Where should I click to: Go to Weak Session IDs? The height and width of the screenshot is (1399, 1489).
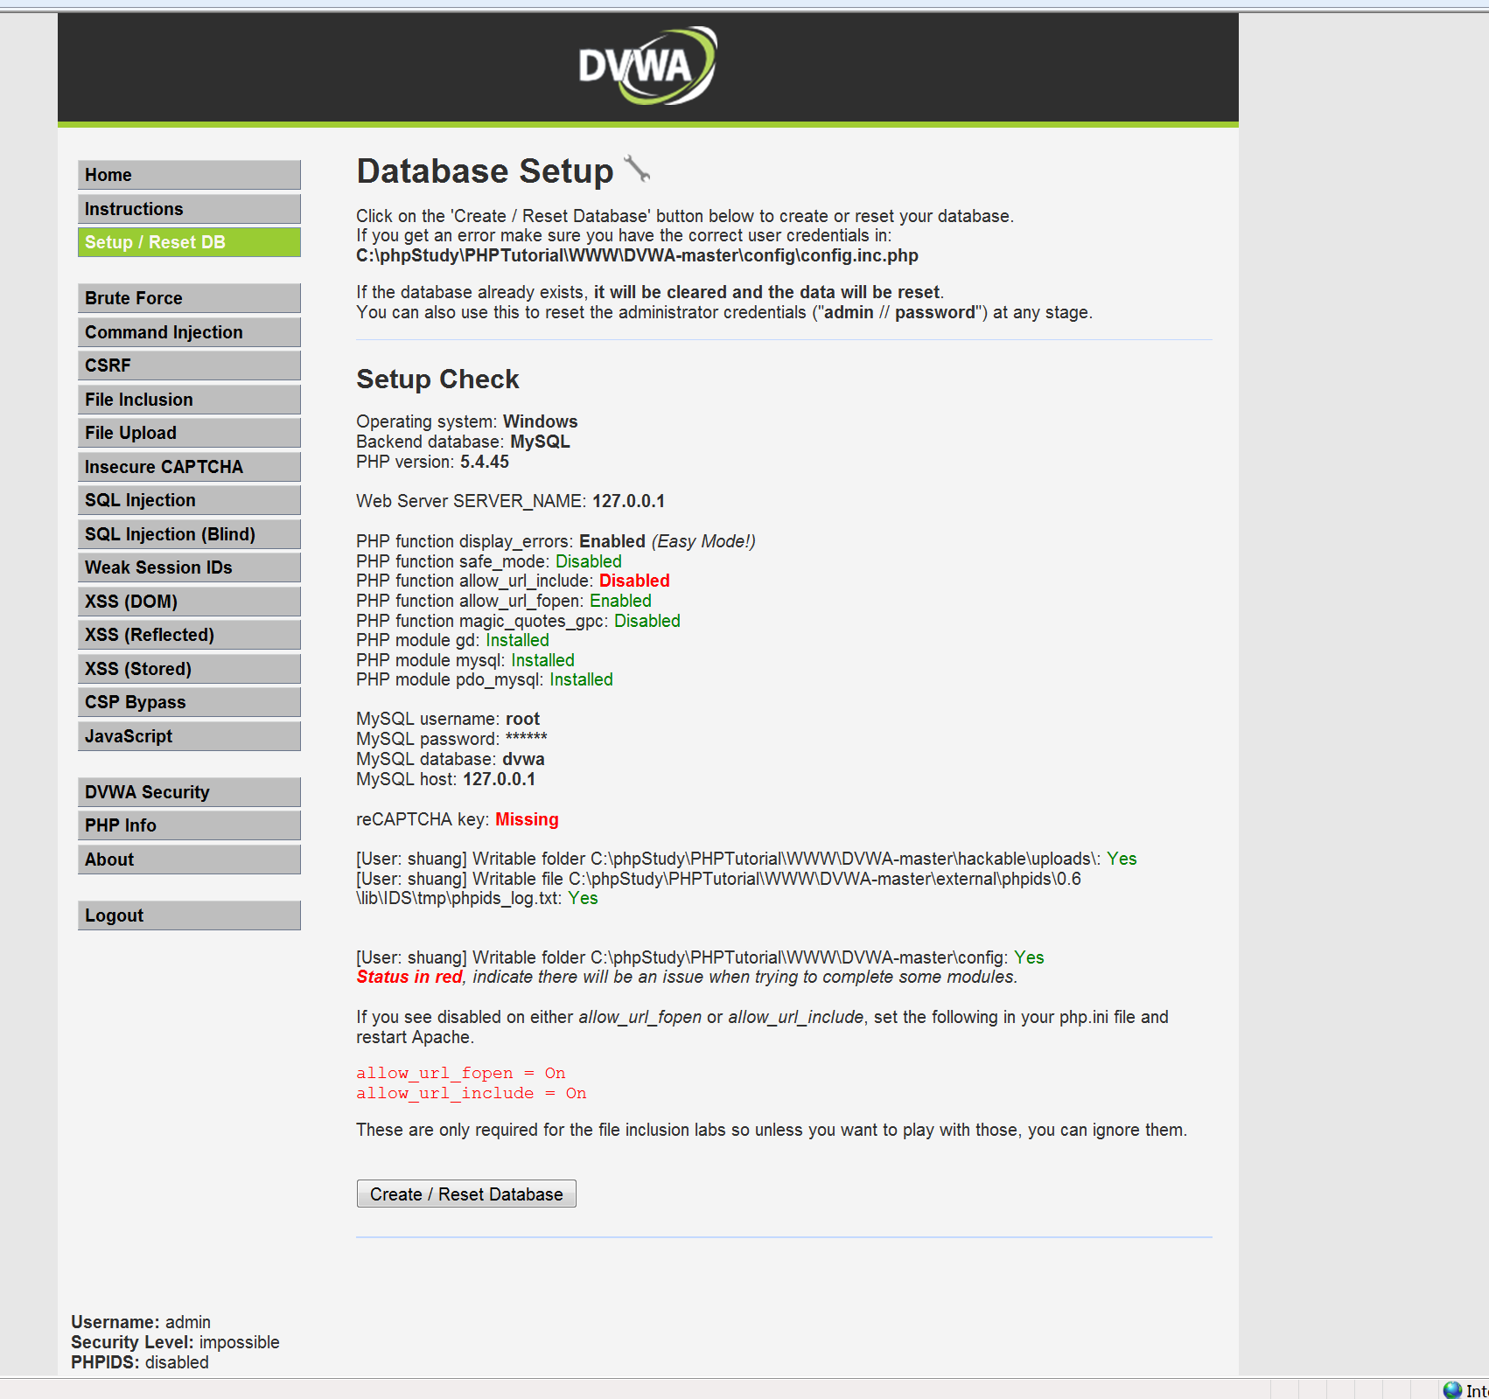point(189,567)
